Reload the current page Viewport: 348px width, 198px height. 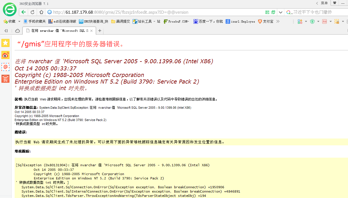pyautogui.click(x=33, y=12)
